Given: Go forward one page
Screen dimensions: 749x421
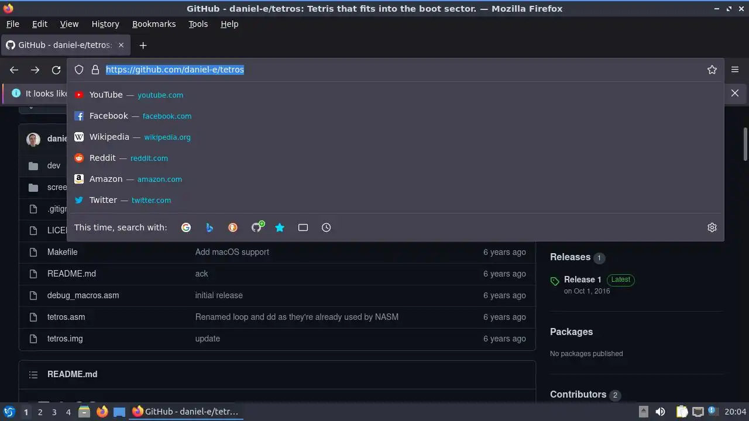Looking at the screenshot, I should tap(35, 70).
